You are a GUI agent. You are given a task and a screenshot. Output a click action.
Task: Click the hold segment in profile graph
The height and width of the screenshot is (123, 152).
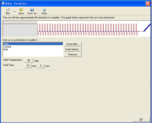point(20,29)
